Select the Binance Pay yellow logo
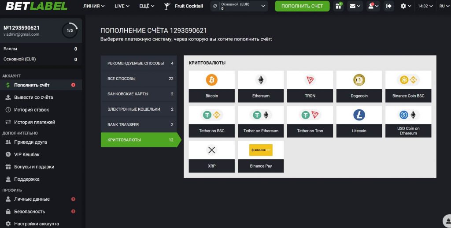Viewport: 451px width, 228px height. coord(261,150)
